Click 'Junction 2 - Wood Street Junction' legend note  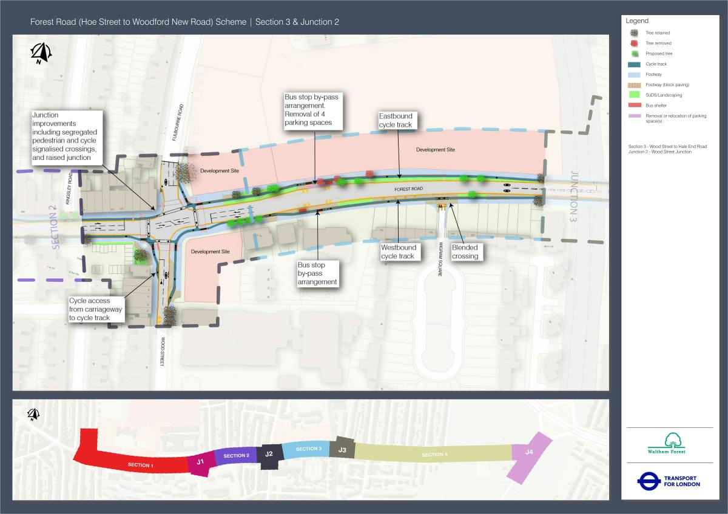pos(660,152)
